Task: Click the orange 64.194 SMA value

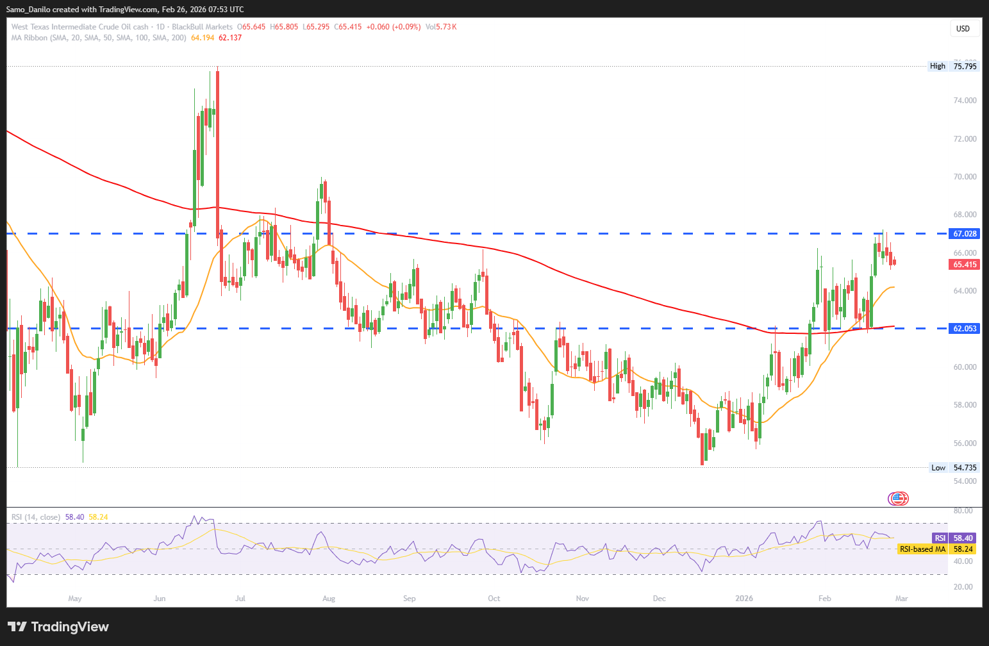Action: pos(203,38)
